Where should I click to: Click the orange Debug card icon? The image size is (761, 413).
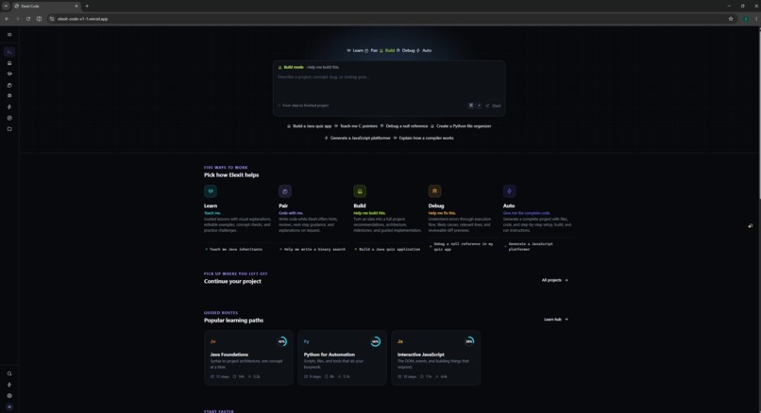[x=434, y=191]
